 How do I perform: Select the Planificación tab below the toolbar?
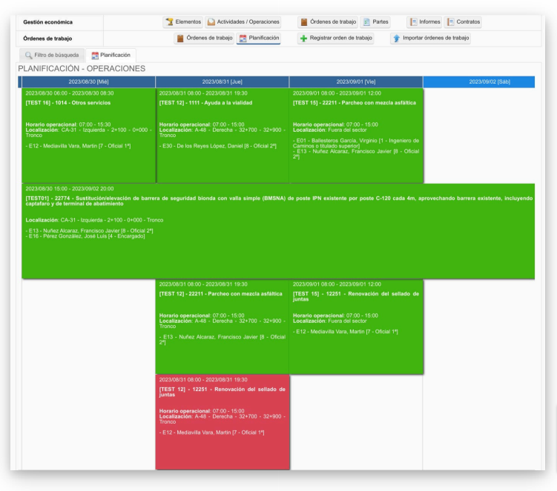pyautogui.click(x=111, y=55)
